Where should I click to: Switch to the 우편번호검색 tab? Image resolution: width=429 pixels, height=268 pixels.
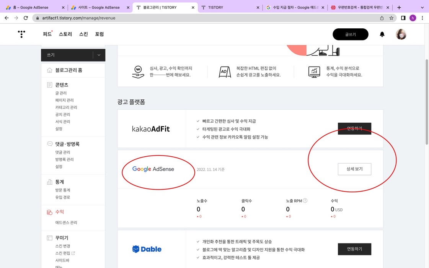[360, 7]
